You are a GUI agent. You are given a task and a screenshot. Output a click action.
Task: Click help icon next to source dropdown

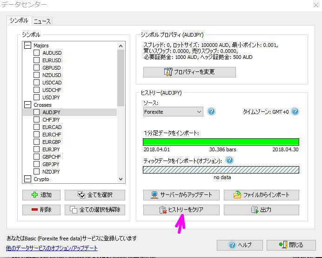[x=211, y=111]
